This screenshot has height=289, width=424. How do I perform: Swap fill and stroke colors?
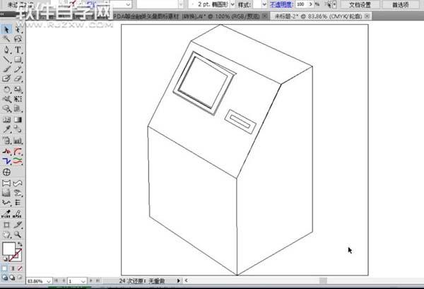20,244
